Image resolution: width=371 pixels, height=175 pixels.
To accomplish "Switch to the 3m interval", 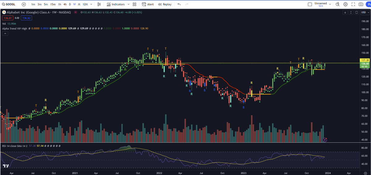I will coord(39,4).
